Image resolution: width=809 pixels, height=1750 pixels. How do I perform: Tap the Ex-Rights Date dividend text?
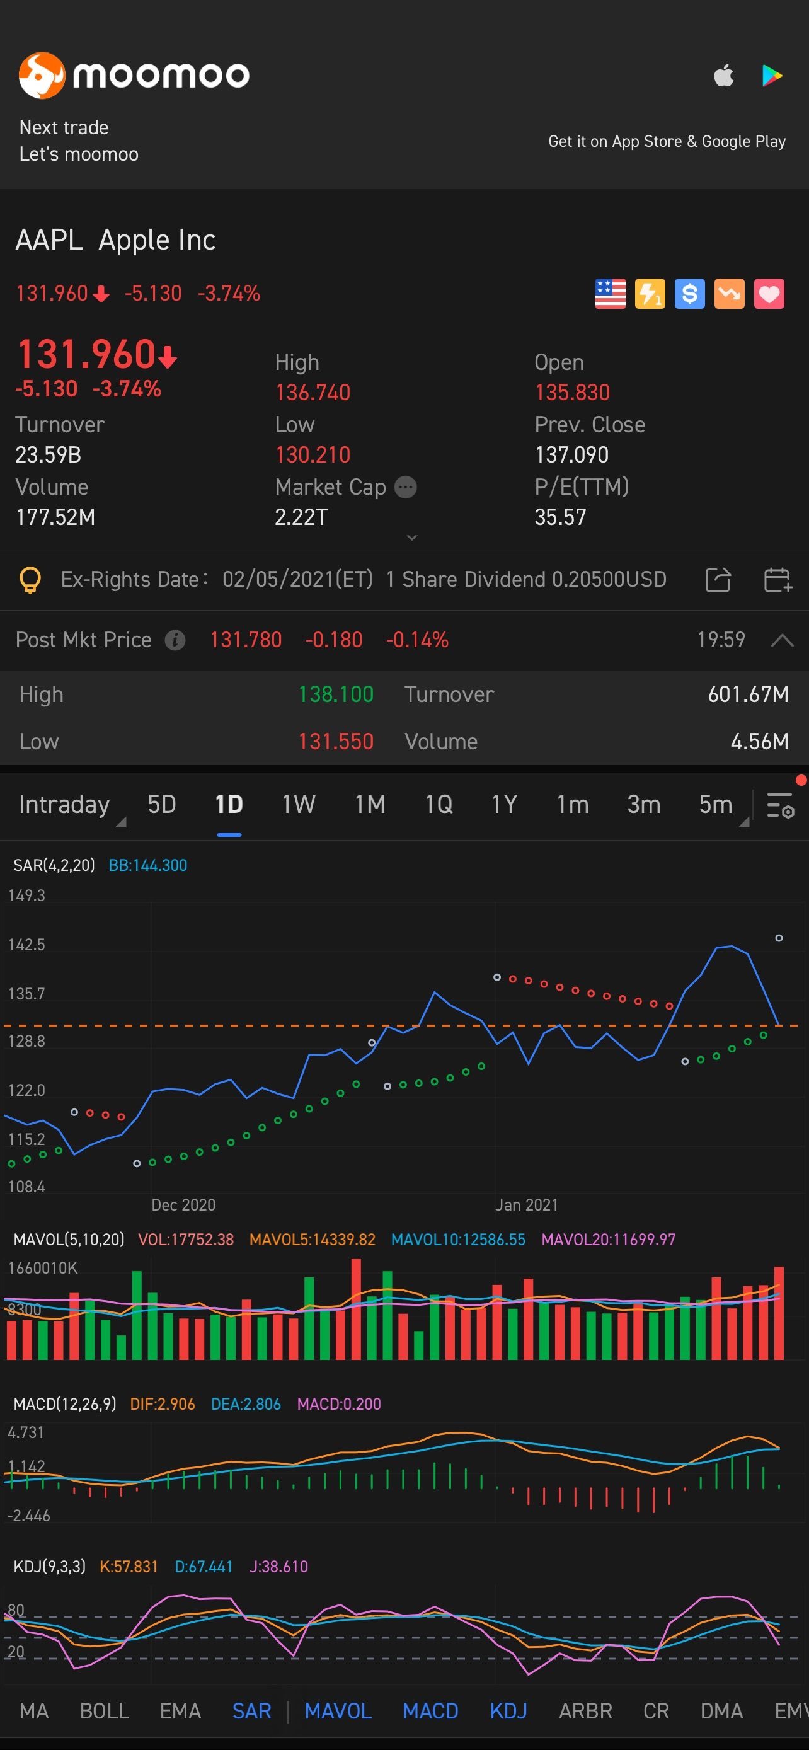[x=364, y=580]
